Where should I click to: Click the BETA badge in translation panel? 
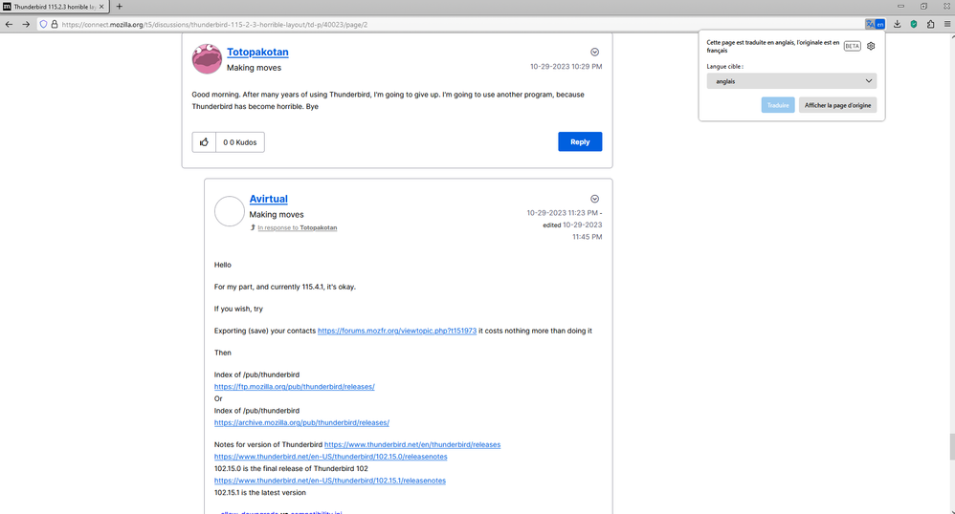tap(852, 46)
